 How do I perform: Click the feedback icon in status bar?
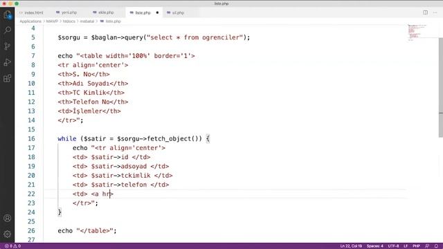pos(427,246)
